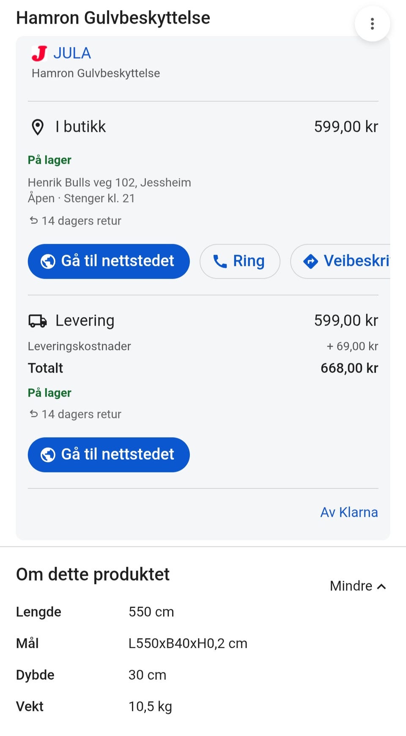Click globe icon in store Gå til nettstedet
This screenshot has width=406, height=736.
point(48,262)
